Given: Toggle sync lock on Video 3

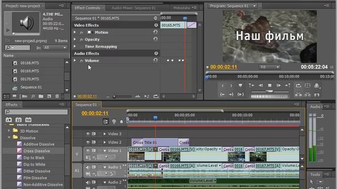Looking at the screenshot, I should click(94, 134).
